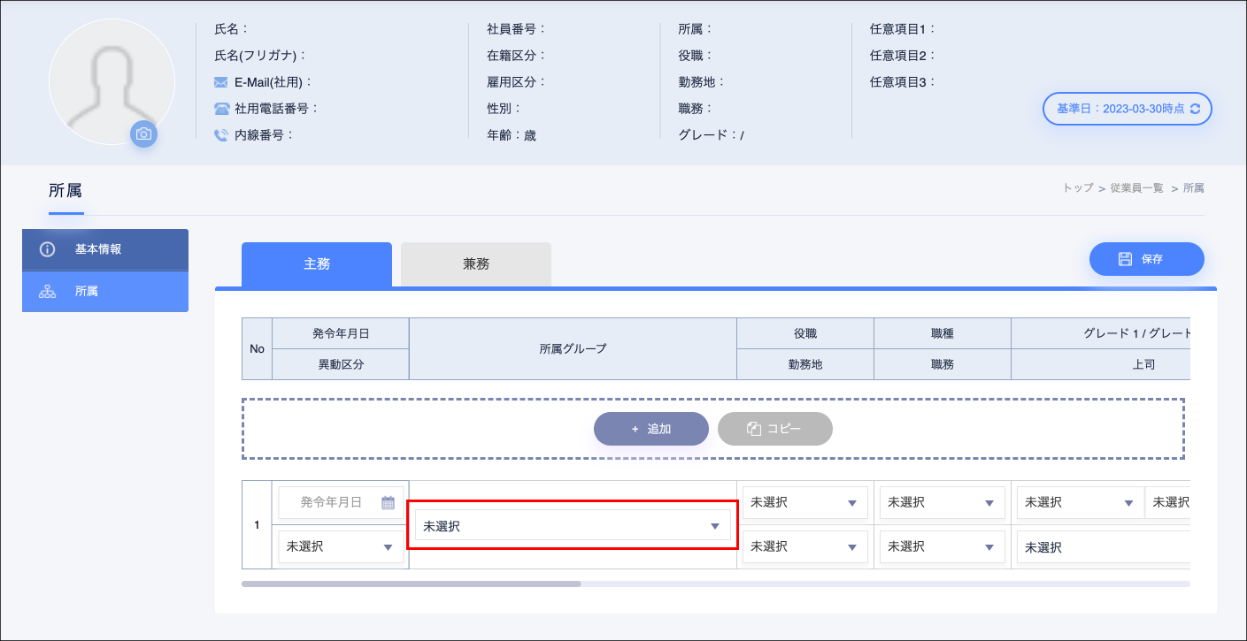Click the envelope icon next to E-Mail(社用)
The image size is (1247, 641).
click(221, 82)
